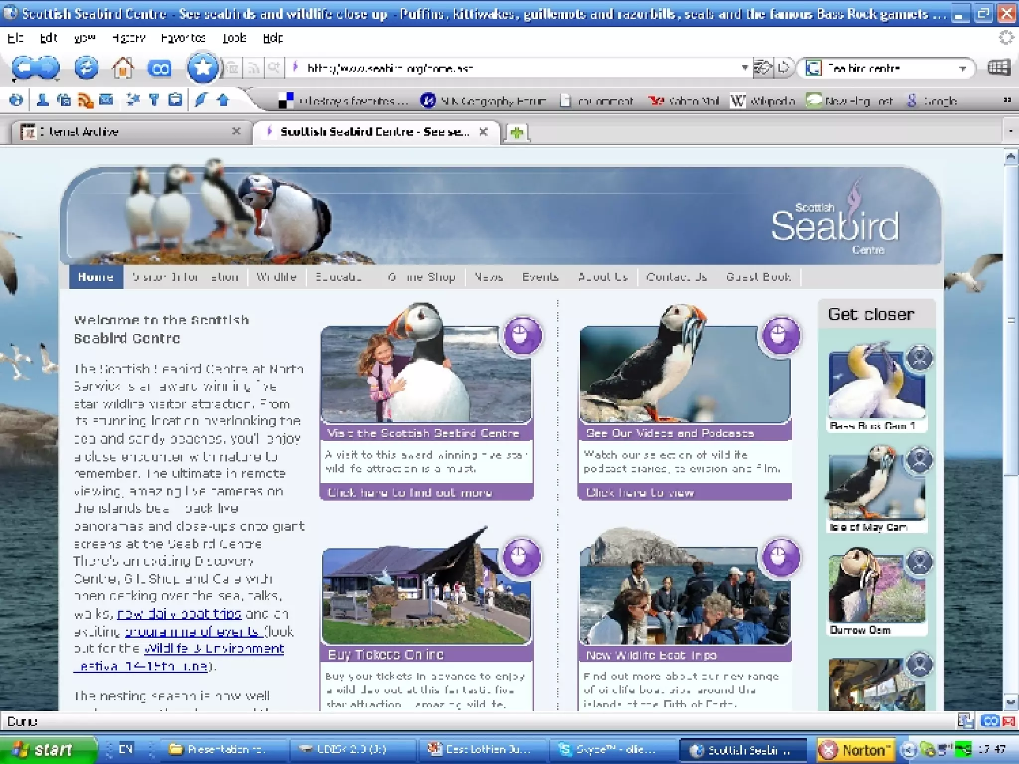
Task: Open the Wikipedia bookmark link
Action: click(762, 101)
